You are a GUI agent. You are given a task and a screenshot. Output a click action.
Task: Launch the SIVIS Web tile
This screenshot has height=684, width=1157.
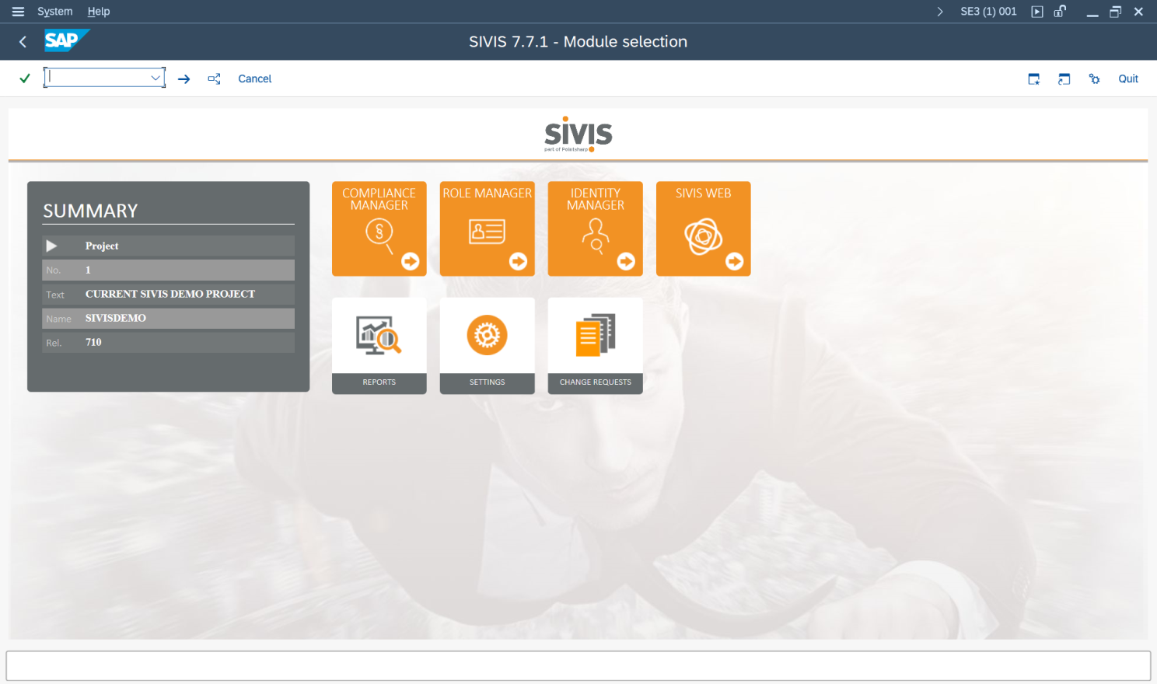tap(703, 229)
